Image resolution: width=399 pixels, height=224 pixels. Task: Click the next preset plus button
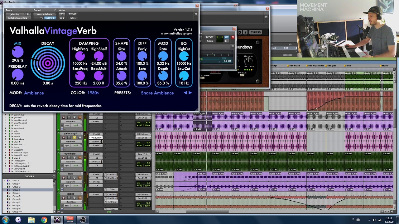38,18
